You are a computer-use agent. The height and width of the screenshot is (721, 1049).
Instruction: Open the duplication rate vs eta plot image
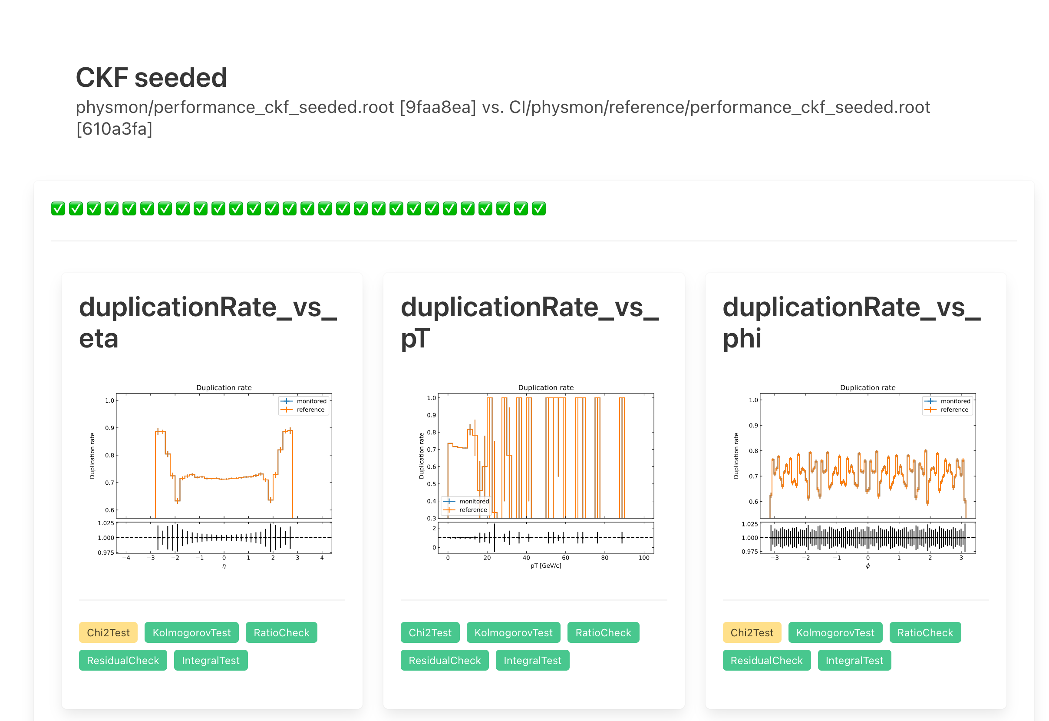point(212,474)
